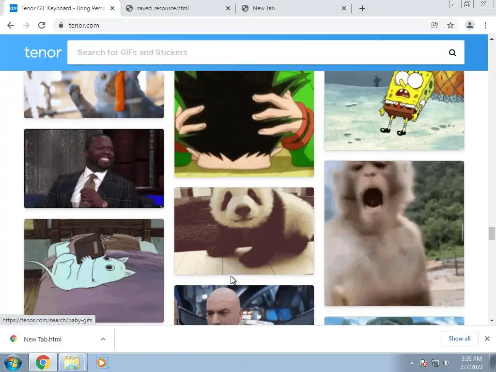Open File Explorer from taskbar
The image size is (496, 372).
[x=72, y=362]
